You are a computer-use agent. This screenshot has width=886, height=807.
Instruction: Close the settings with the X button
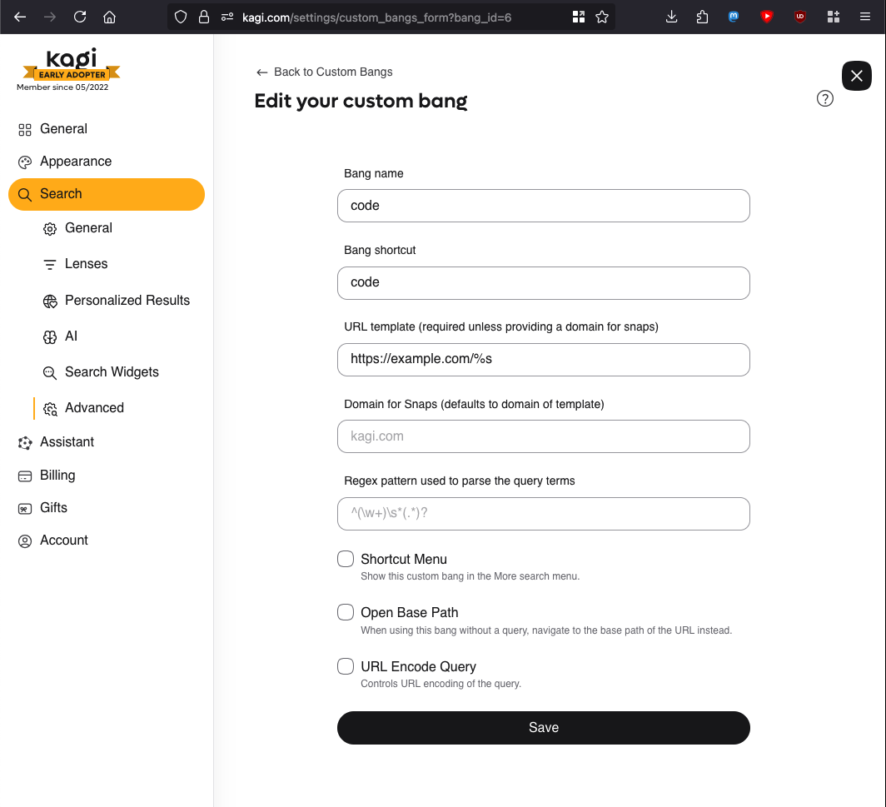point(857,76)
